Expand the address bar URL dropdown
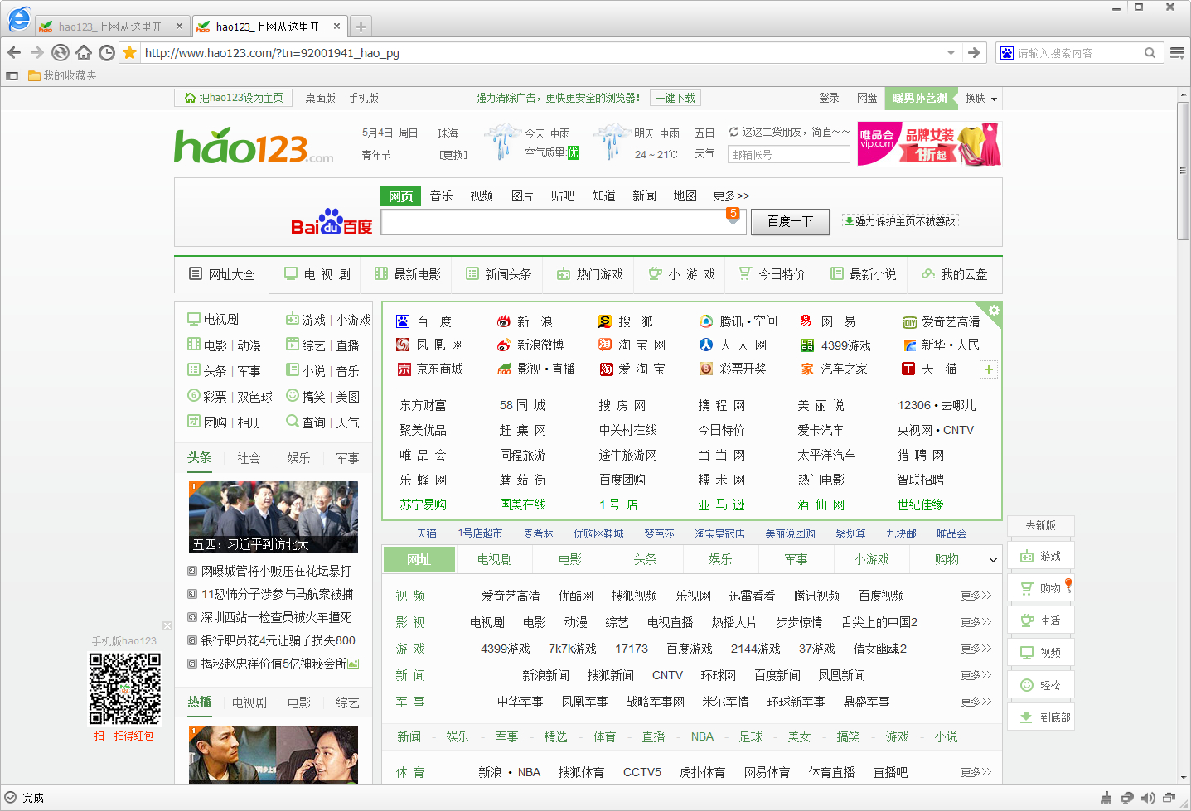Screen dimensions: 1191x811 point(951,52)
